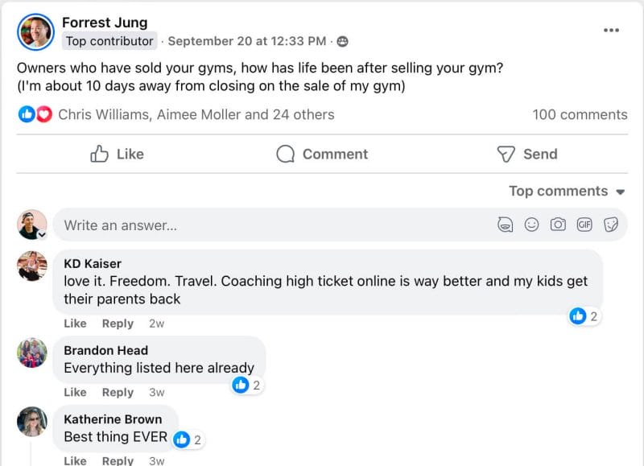
Task: Open the GIF picker in answer box
Action: 584,225
